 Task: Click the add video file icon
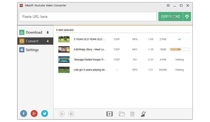pyautogui.click(x=110, y=114)
